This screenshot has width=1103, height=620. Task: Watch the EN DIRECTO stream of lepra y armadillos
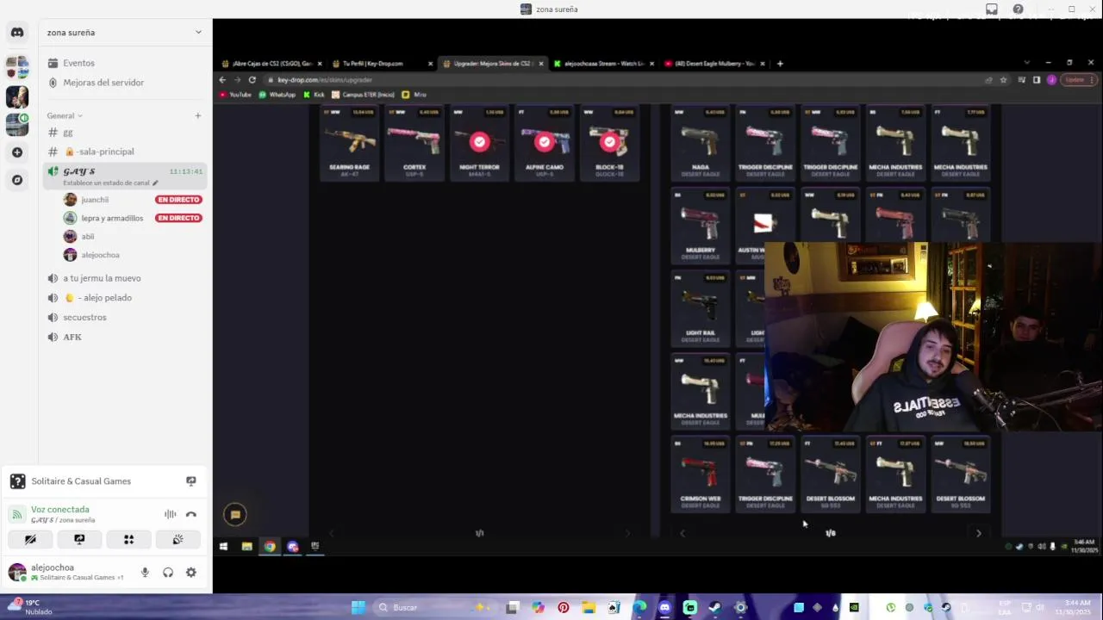click(x=178, y=218)
